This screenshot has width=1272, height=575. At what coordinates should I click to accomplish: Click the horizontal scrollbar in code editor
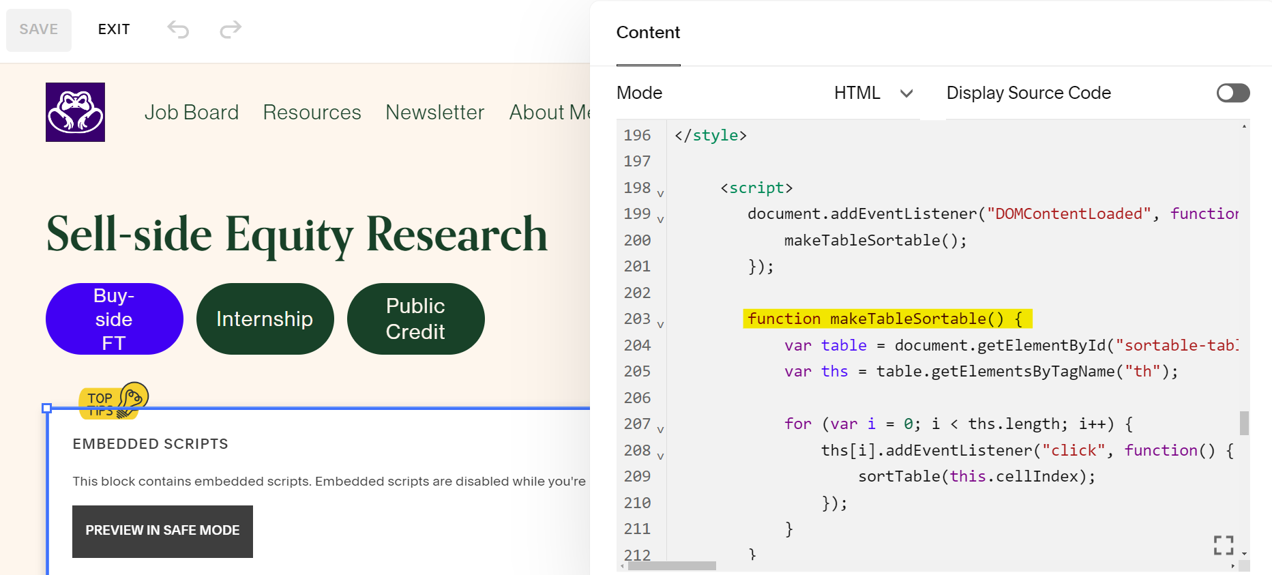click(x=672, y=566)
